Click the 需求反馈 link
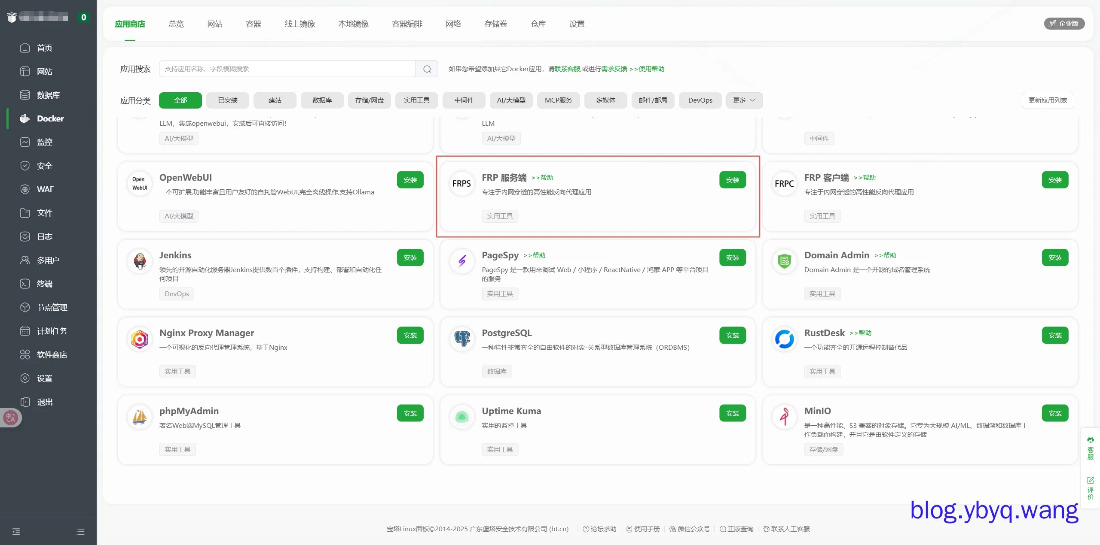The height and width of the screenshot is (545, 1100). [x=614, y=69]
